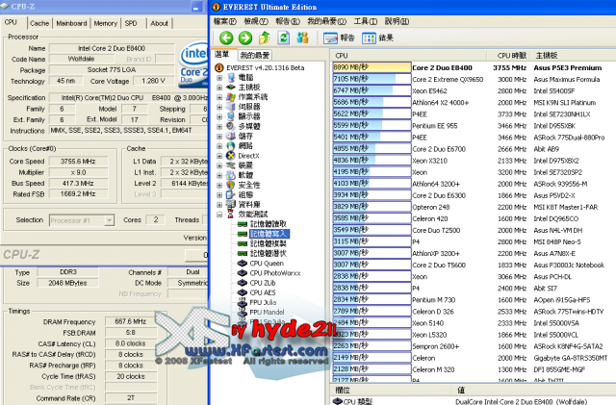Select the 多媒體 multimedia tree icon
616x405 pixels.
[x=231, y=126]
